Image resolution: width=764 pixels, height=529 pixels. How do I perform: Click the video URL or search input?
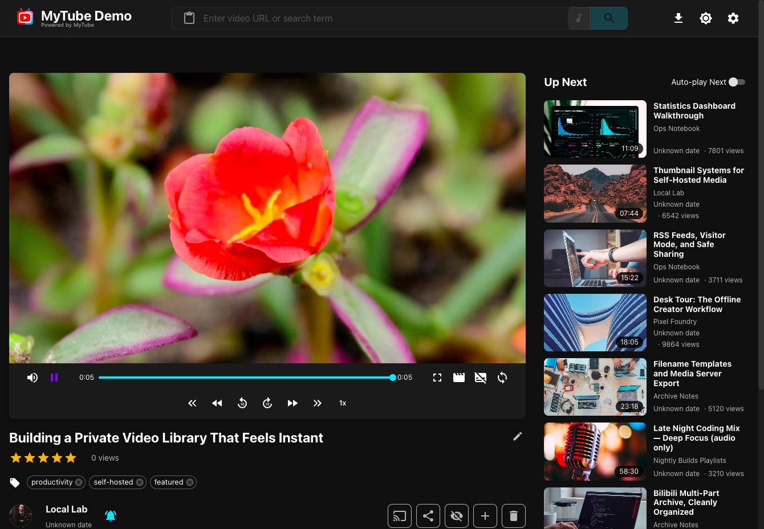coord(382,18)
